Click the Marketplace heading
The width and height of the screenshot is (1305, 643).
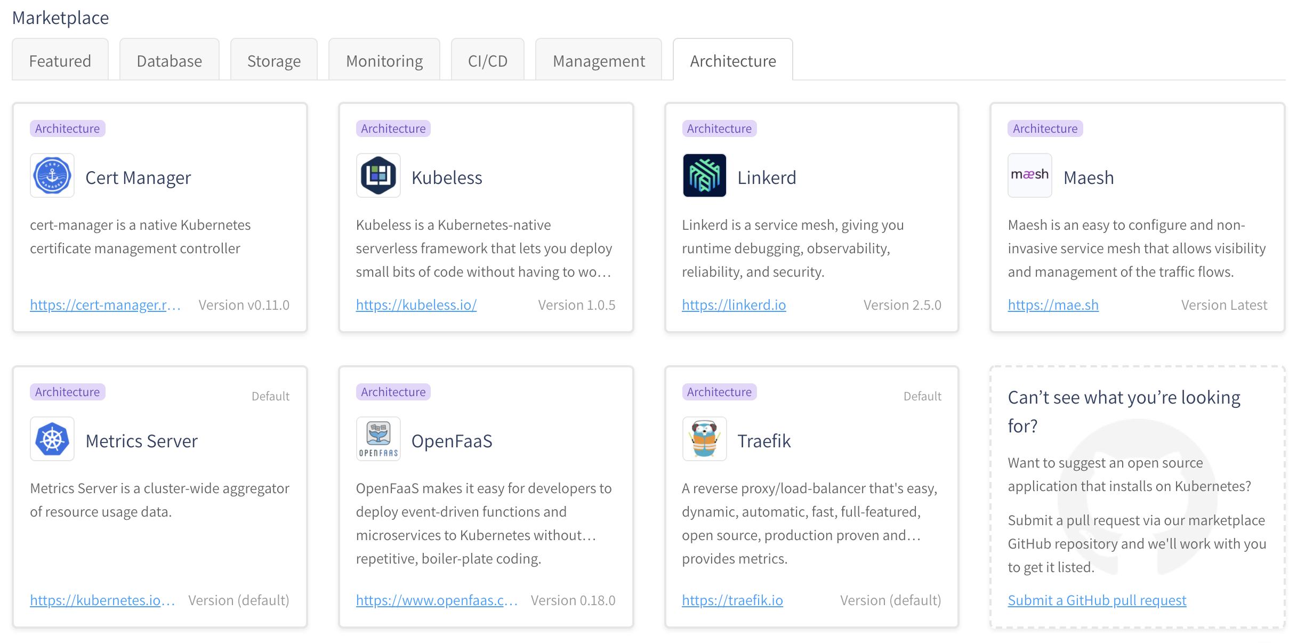[60, 18]
